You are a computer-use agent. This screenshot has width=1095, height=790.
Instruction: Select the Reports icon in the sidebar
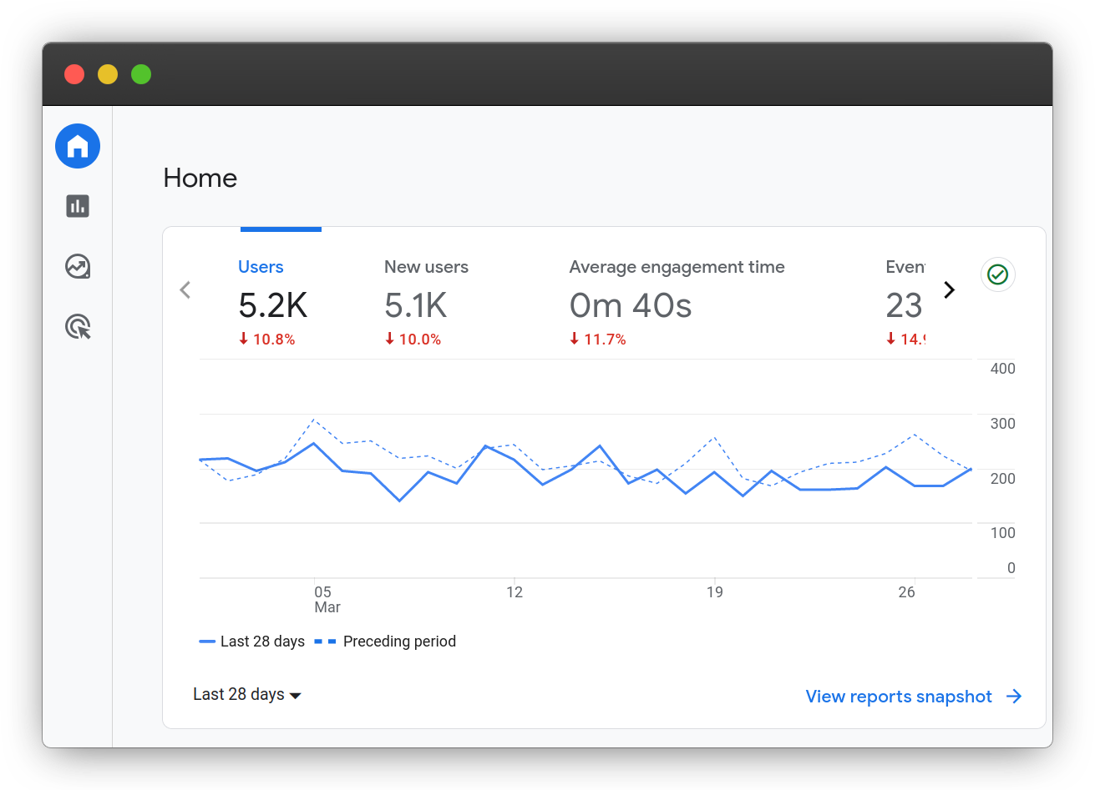pyautogui.click(x=77, y=206)
